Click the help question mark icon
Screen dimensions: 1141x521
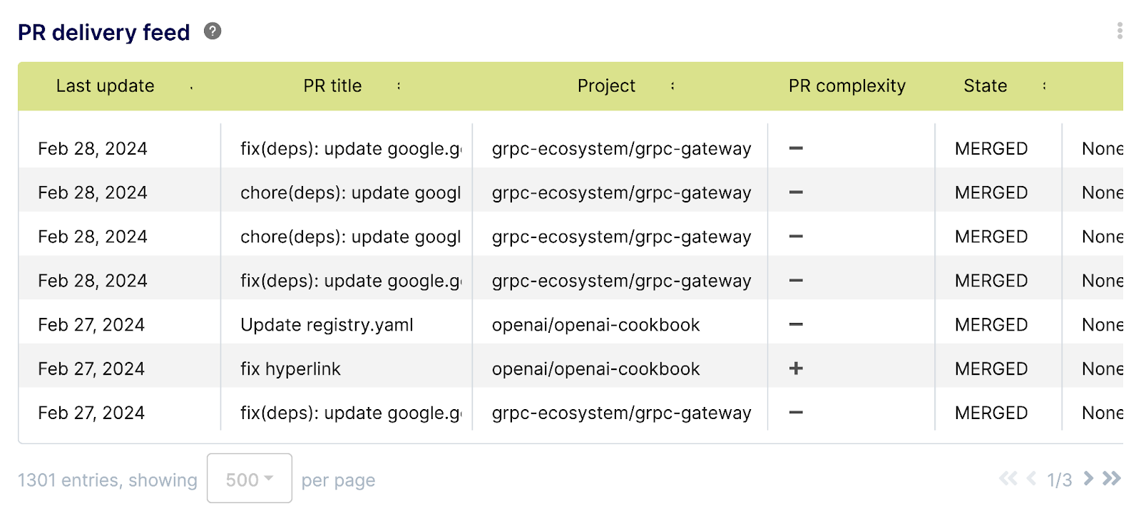213,31
